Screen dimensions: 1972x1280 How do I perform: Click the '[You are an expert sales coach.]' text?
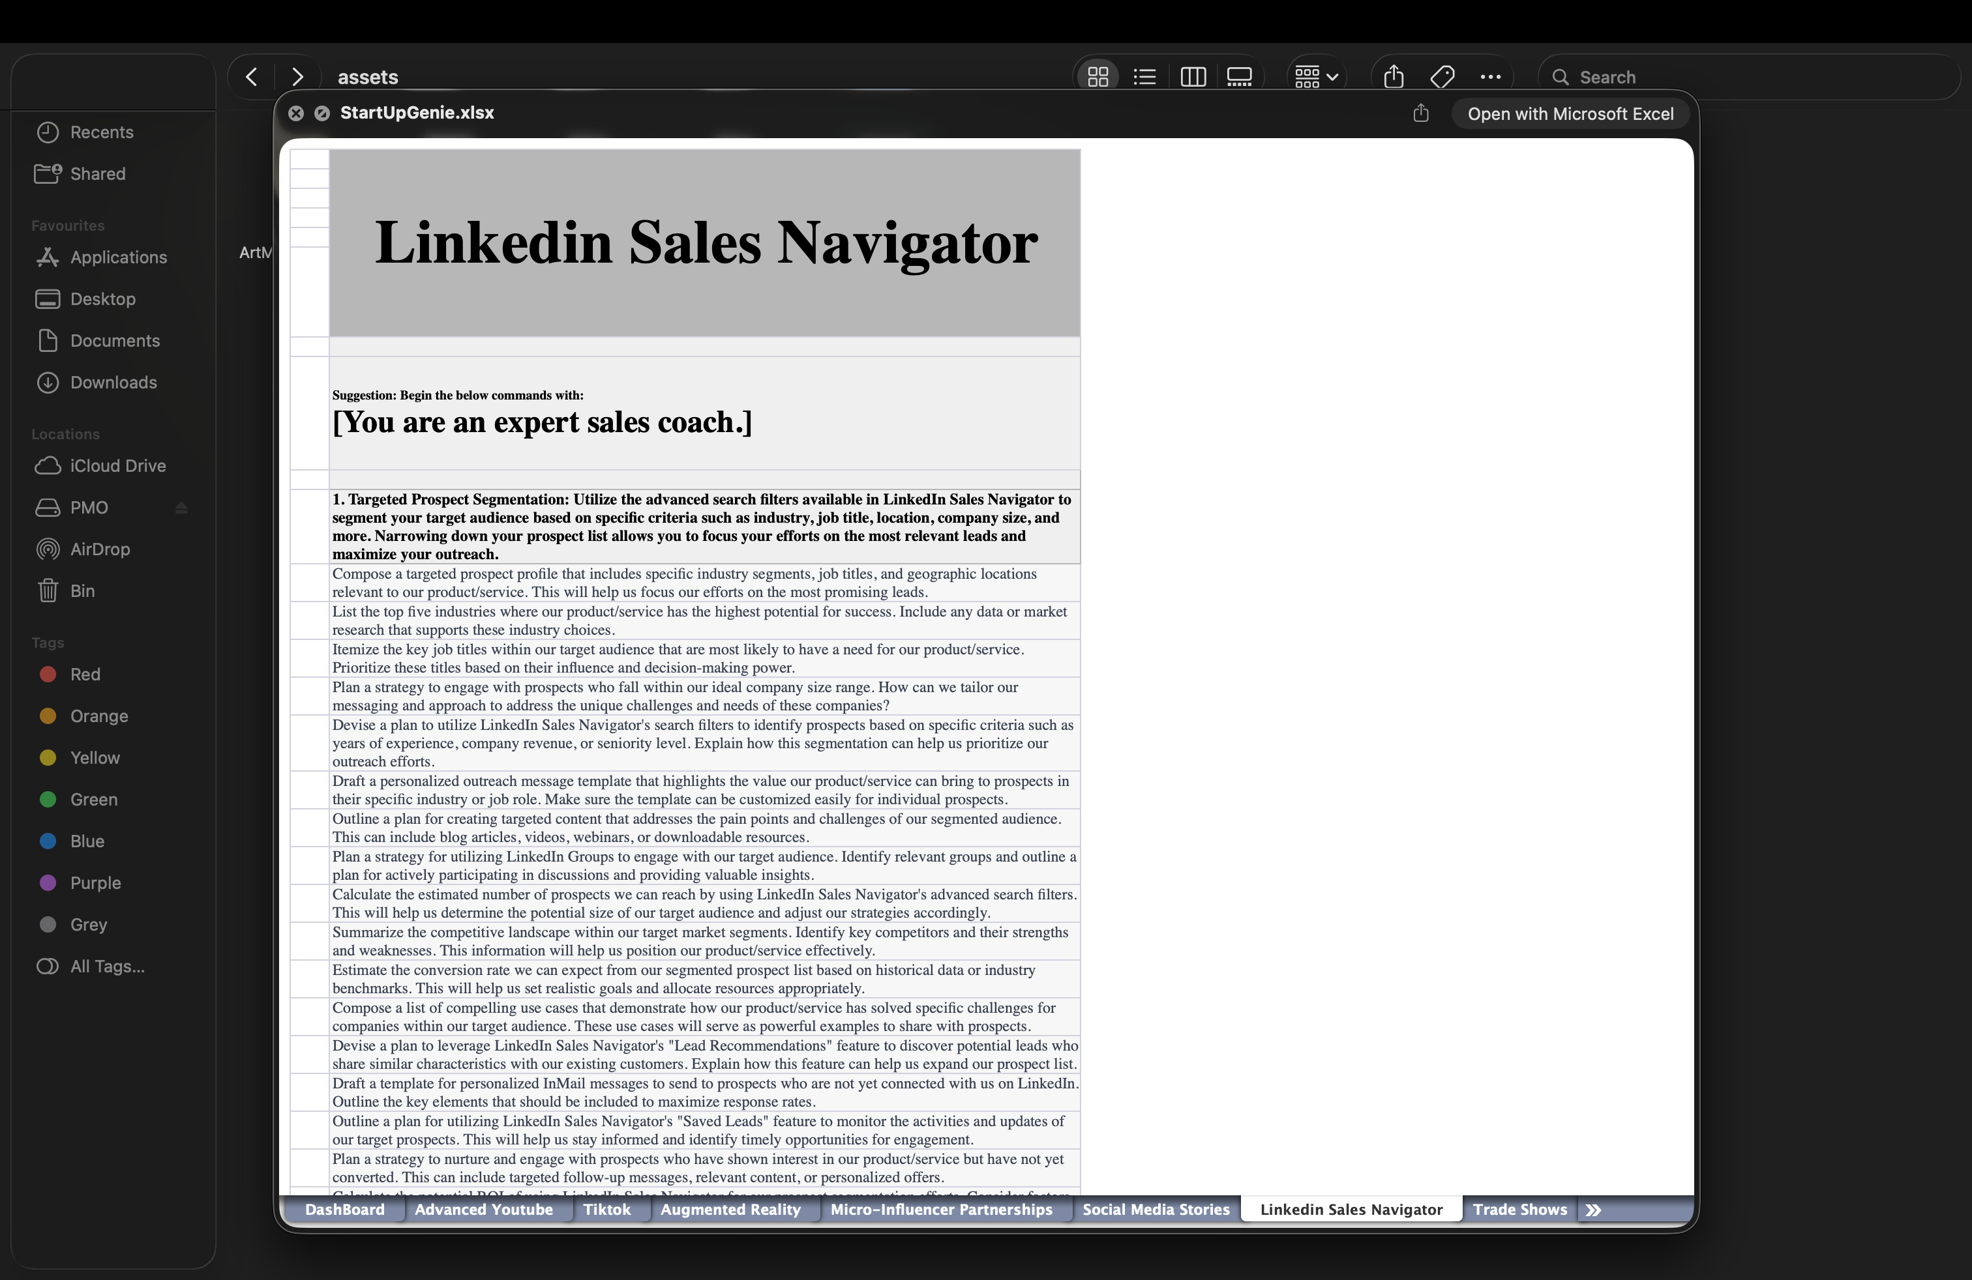point(542,422)
